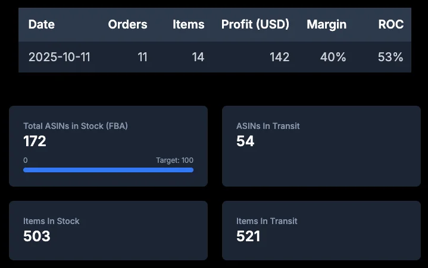428x268 pixels.
Task: Select the 521 Items In Transit value
Action: (248, 237)
